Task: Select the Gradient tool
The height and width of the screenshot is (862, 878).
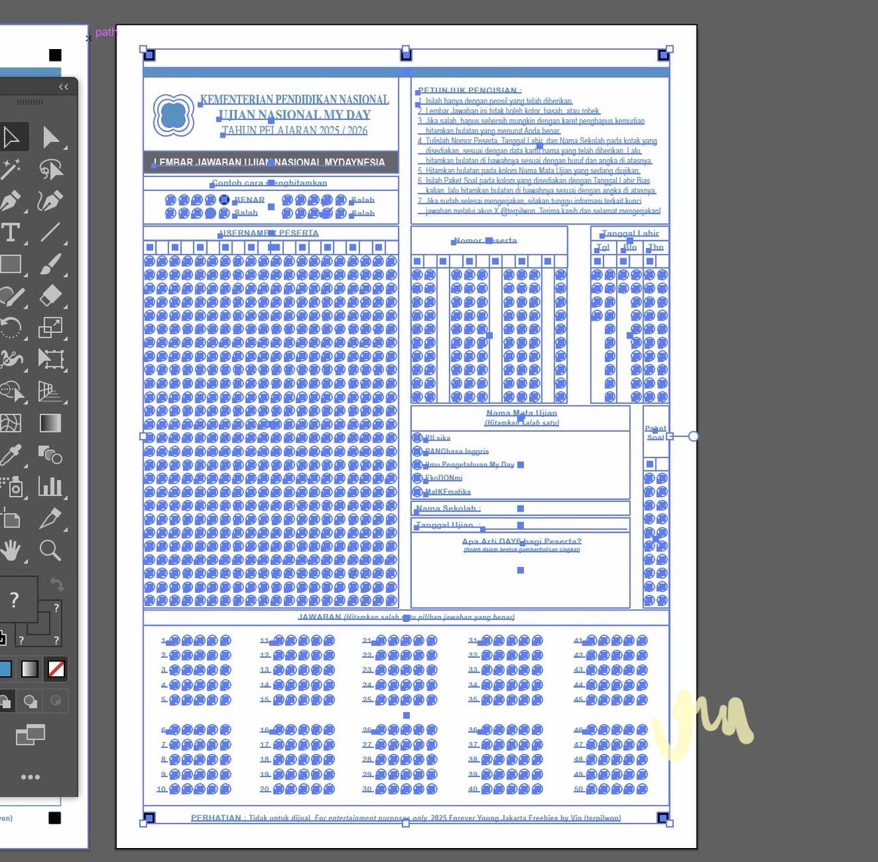Action: point(51,423)
